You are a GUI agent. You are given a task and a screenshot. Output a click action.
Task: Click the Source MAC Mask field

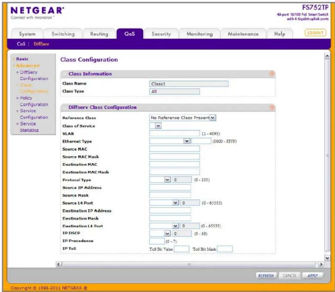[175, 156]
